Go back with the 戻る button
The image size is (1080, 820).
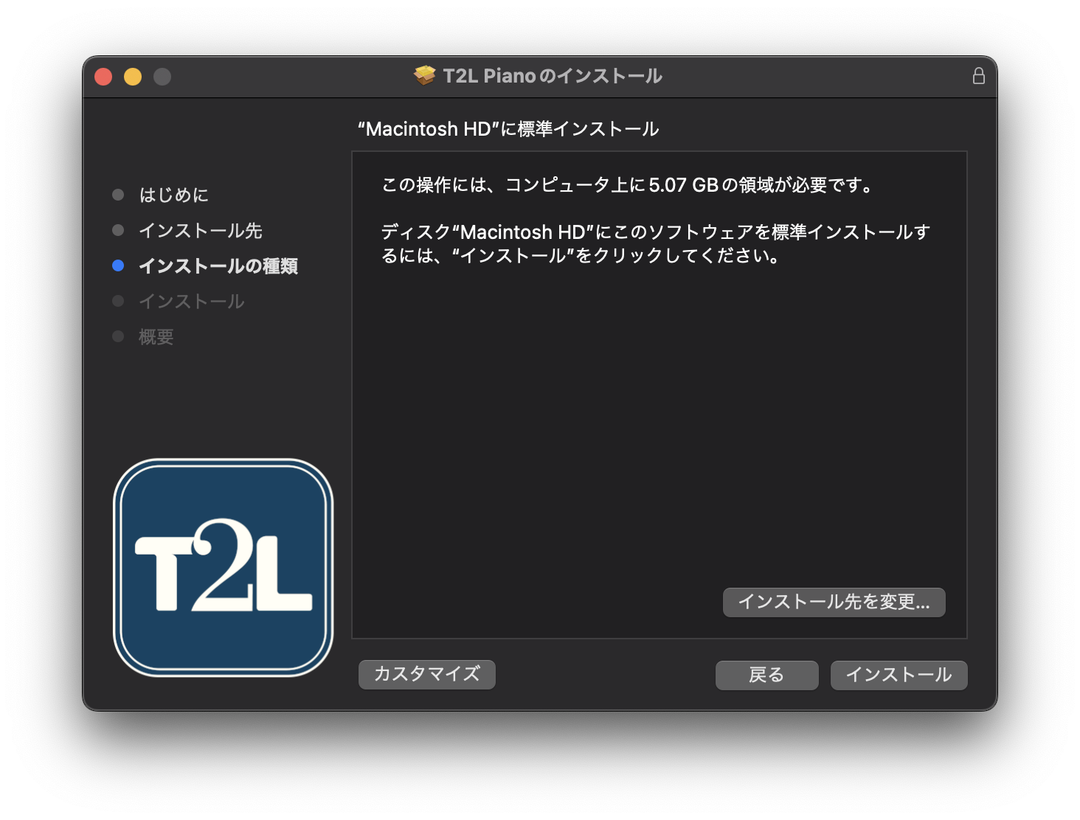coord(766,675)
